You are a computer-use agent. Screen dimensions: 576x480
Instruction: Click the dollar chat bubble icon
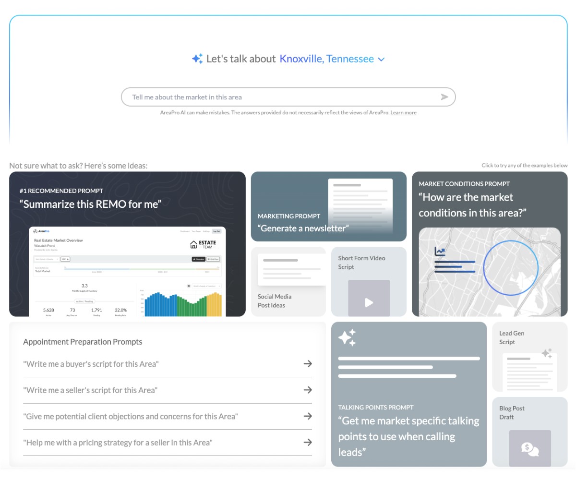coord(530,449)
